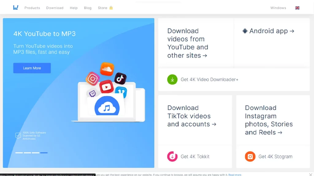Dismiss the cookie notice banner
The height and width of the screenshot is (176, 314).
[310, 174]
